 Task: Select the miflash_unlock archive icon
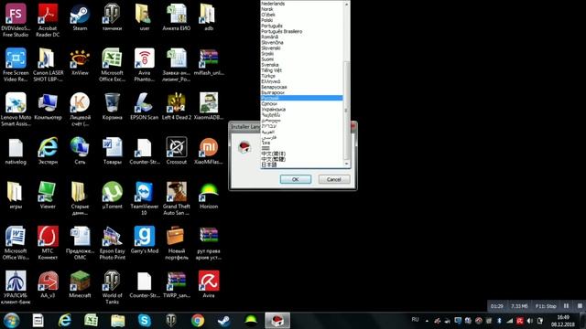[209, 62]
